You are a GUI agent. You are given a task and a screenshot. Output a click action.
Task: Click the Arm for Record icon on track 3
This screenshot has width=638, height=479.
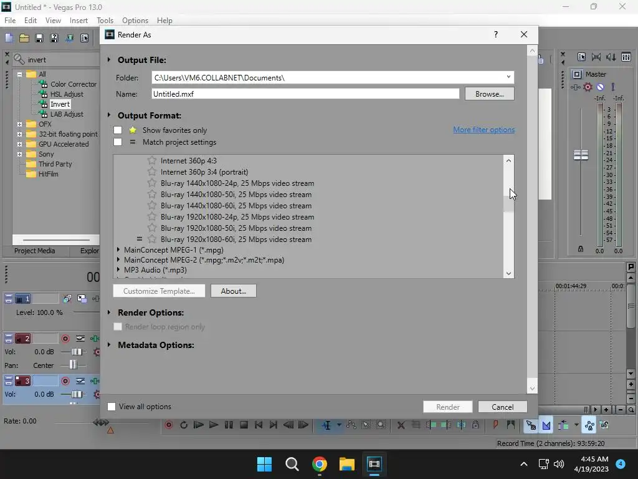tap(65, 381)
